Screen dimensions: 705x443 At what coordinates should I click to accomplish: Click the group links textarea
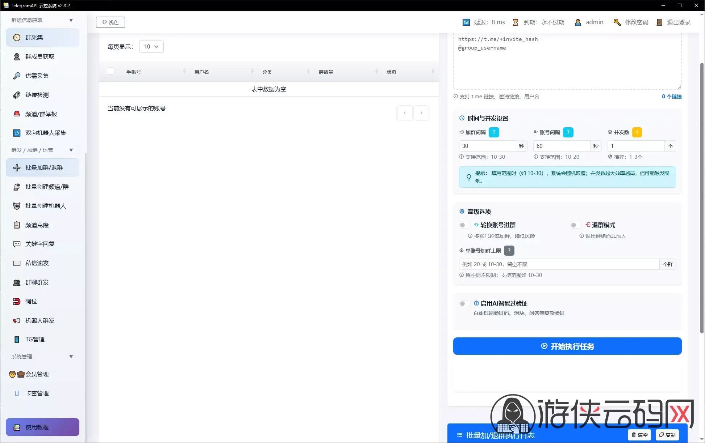567,61
